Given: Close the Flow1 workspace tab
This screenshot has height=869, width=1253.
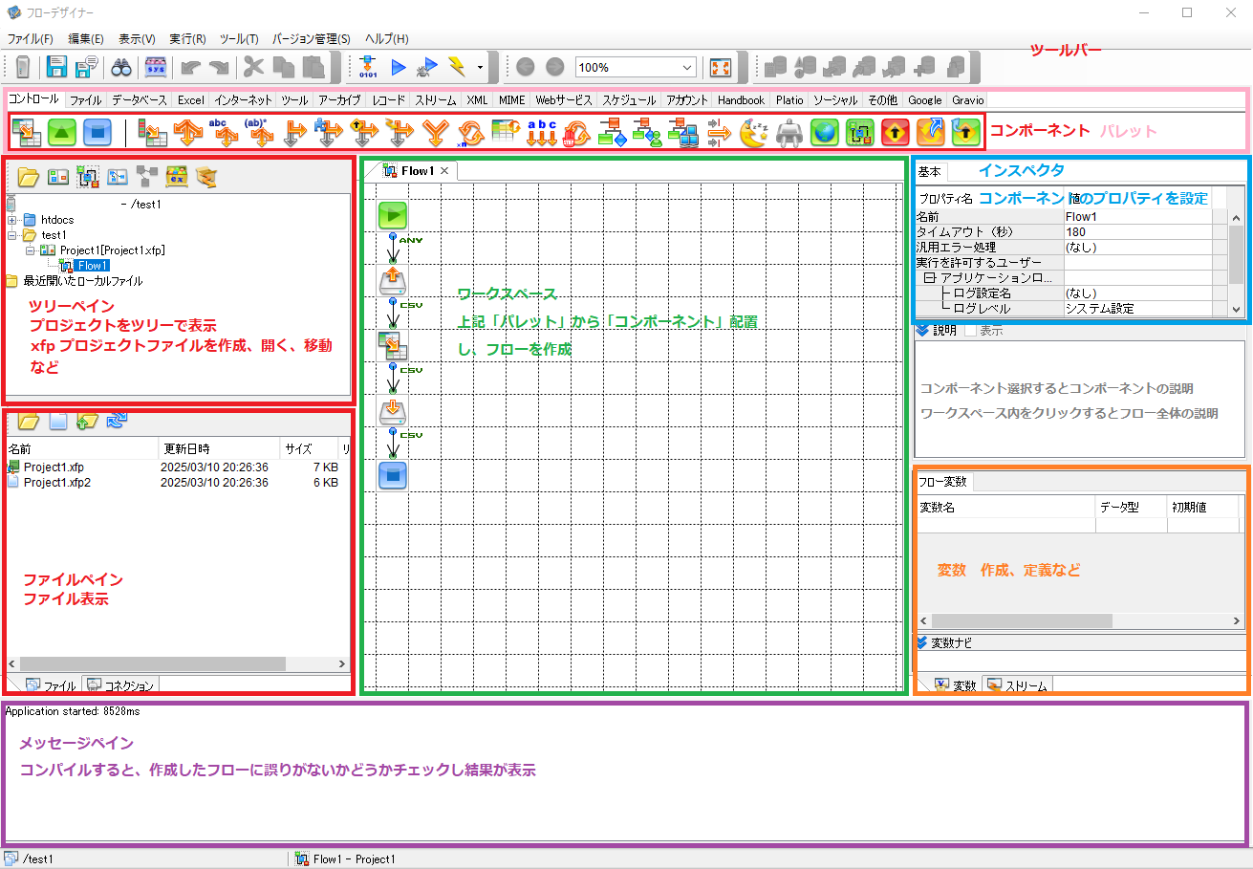Looking at the screenshot, I should pyautogui.click(x=444, y=171).
